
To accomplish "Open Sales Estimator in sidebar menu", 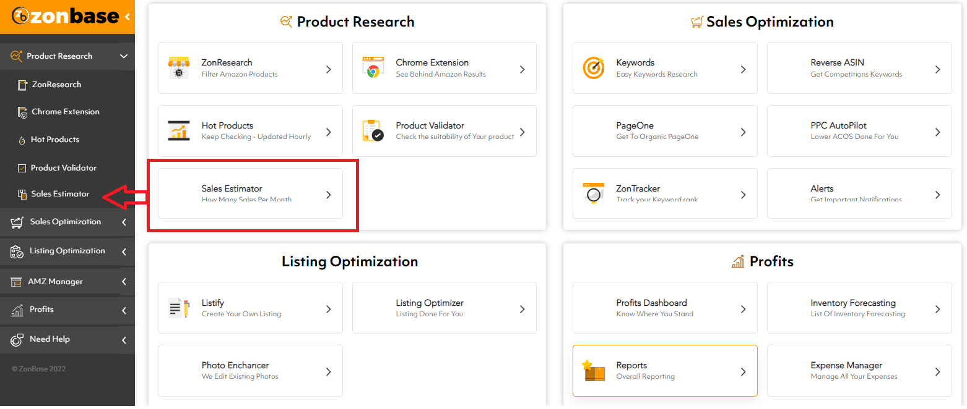I will (x=60, y=194).
